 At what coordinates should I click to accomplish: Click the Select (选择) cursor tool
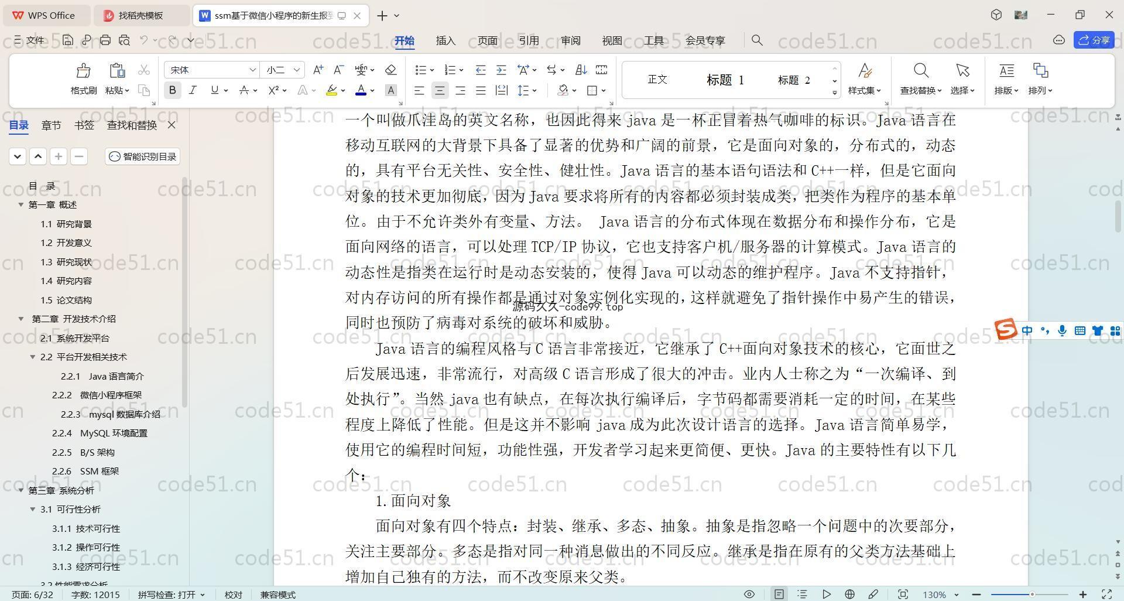(x=962, y=78)
